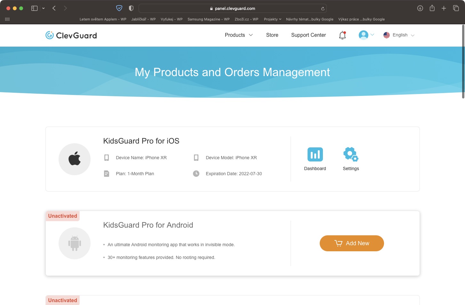Click the 30+ monitoring features line
This screenshot has width=465, height=305.
coord(161,257)
